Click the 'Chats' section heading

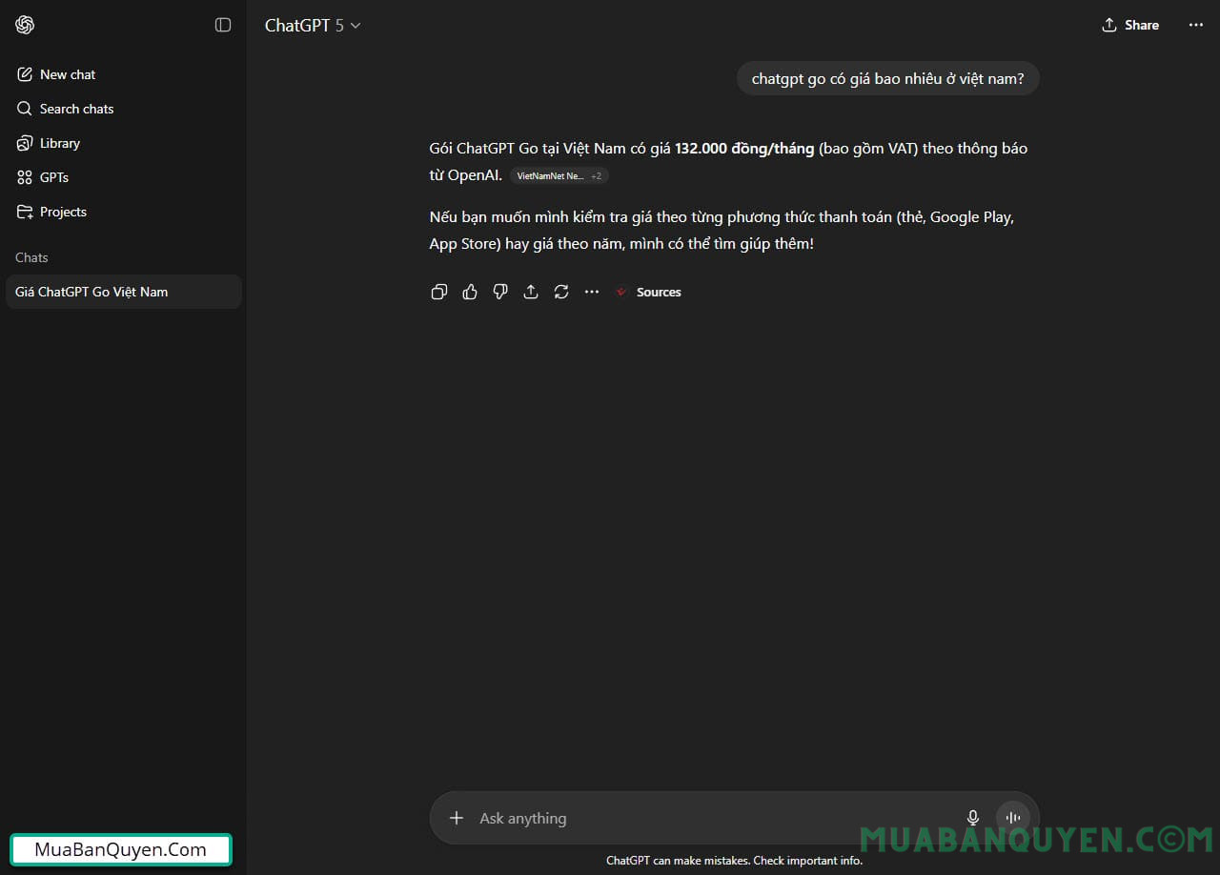tap(31, 257)
